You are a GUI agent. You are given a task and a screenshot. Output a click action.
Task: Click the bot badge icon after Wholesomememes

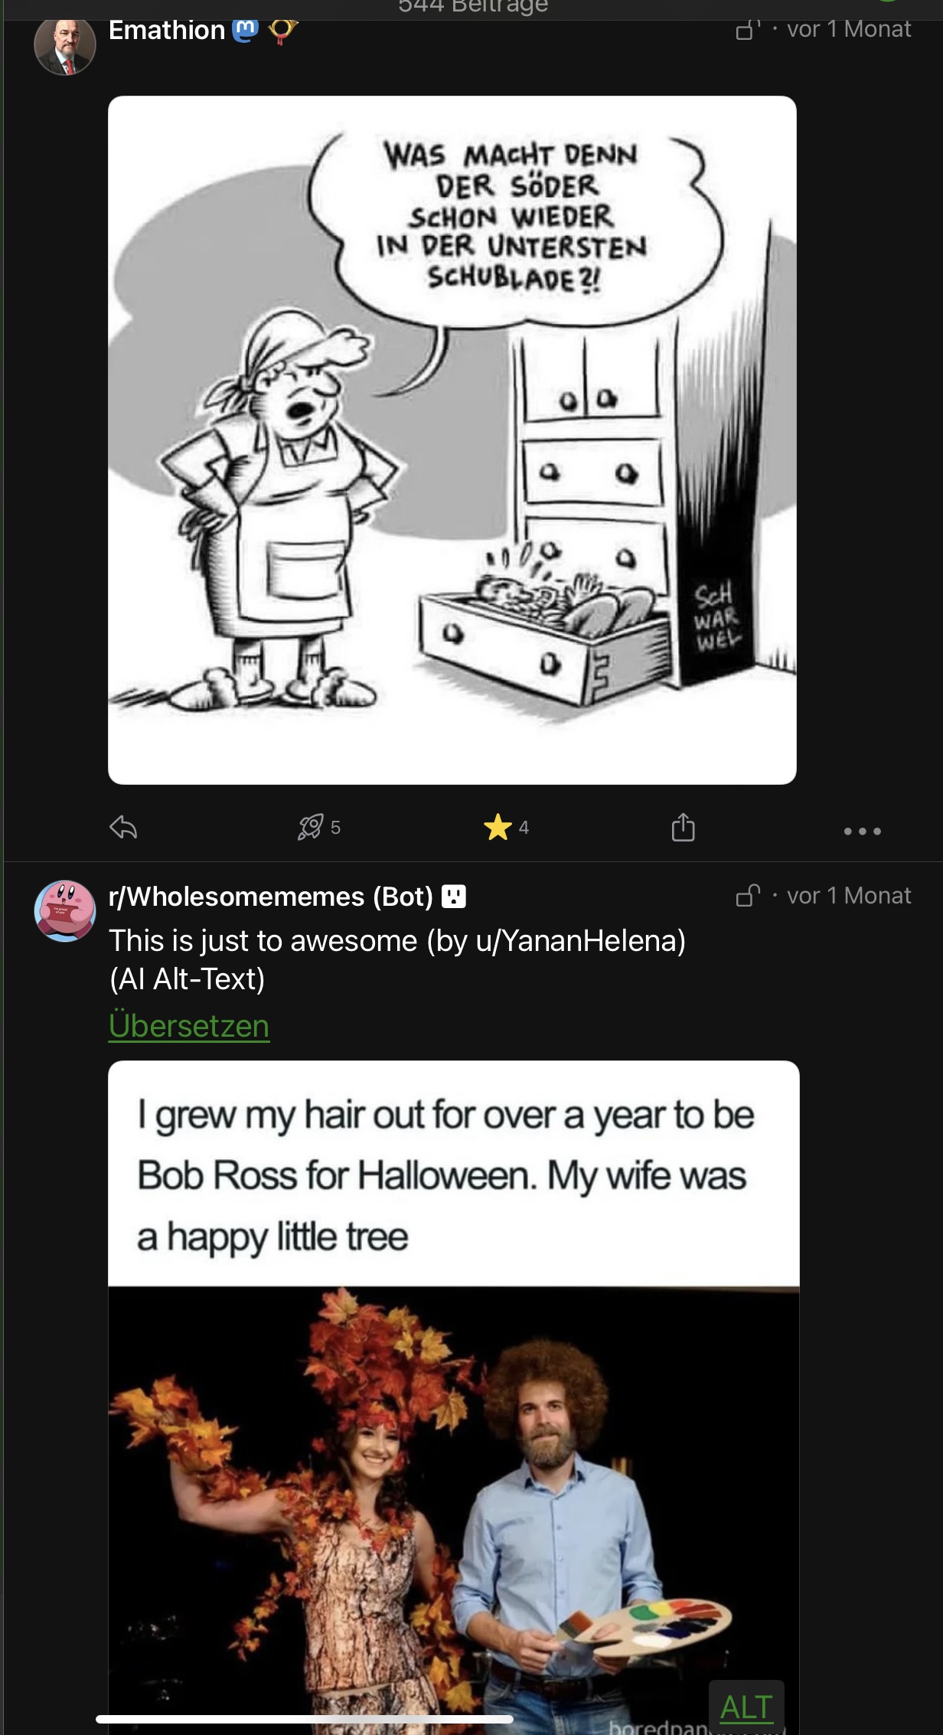point(454,897)
